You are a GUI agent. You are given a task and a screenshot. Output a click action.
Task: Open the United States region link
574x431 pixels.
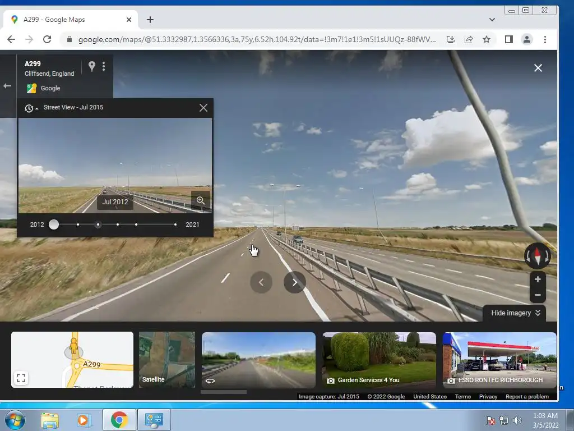click(x=430, y=397)
